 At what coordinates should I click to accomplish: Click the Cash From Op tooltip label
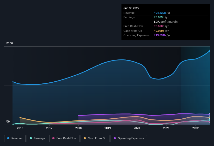click(133, 31)
